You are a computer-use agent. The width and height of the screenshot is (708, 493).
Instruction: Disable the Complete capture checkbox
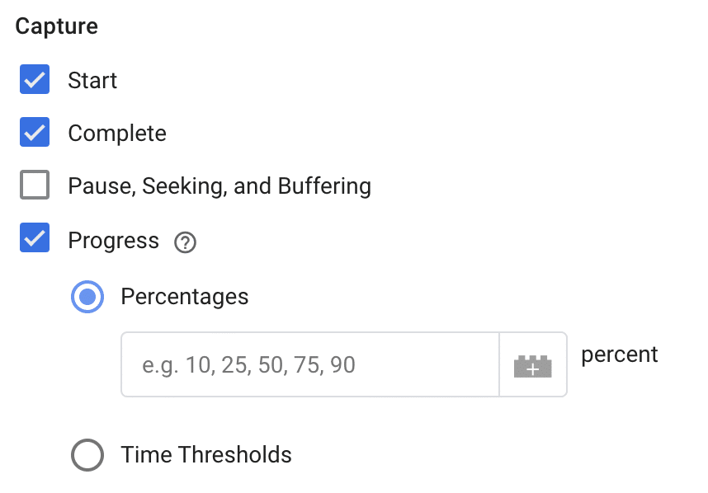pyautogui.click(x=35, y=134)
